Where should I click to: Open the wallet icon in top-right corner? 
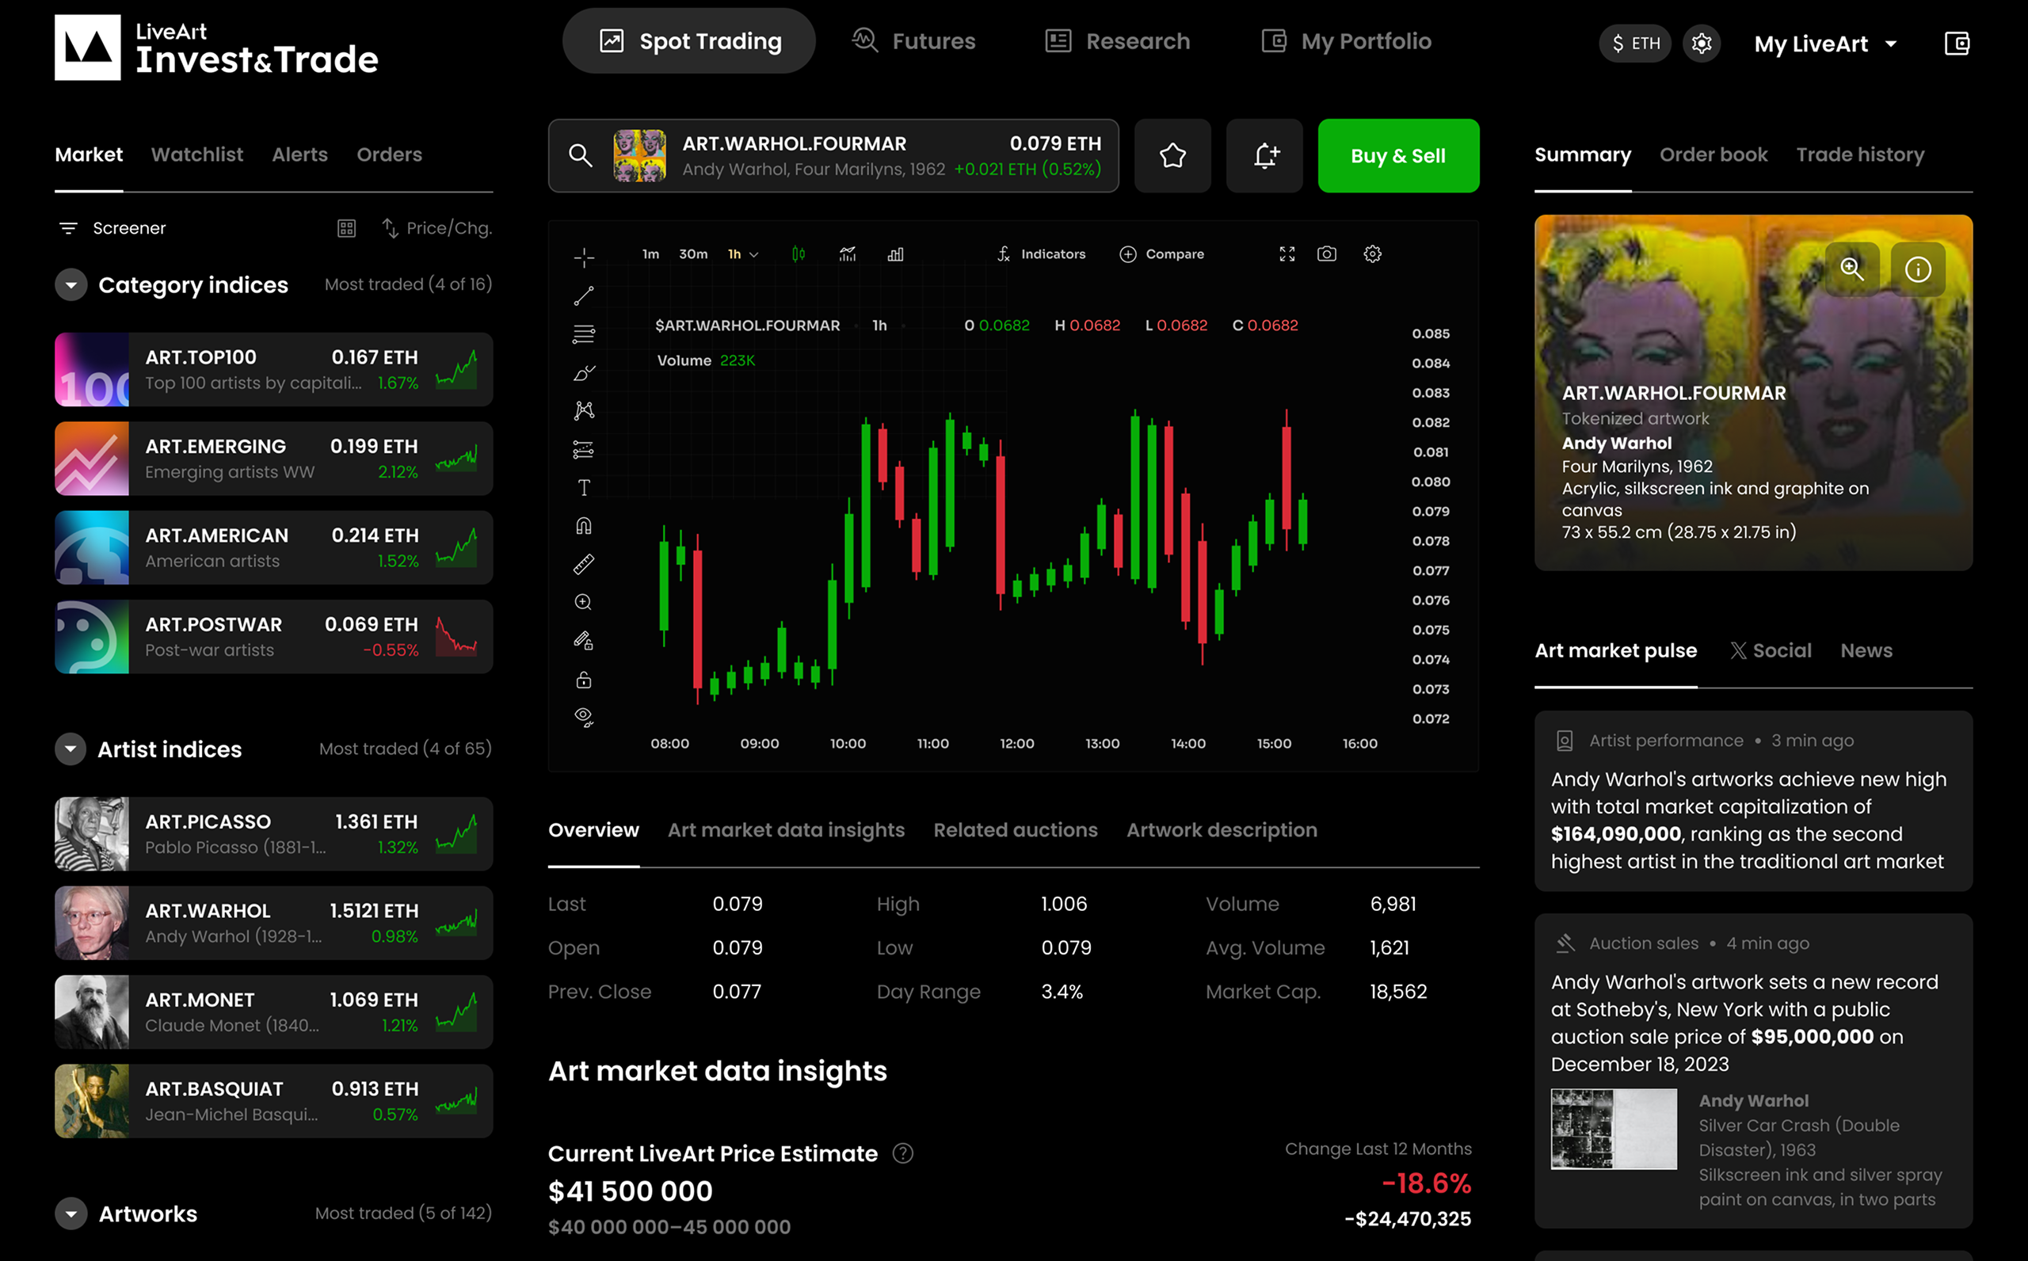[x=1957, y=44]
